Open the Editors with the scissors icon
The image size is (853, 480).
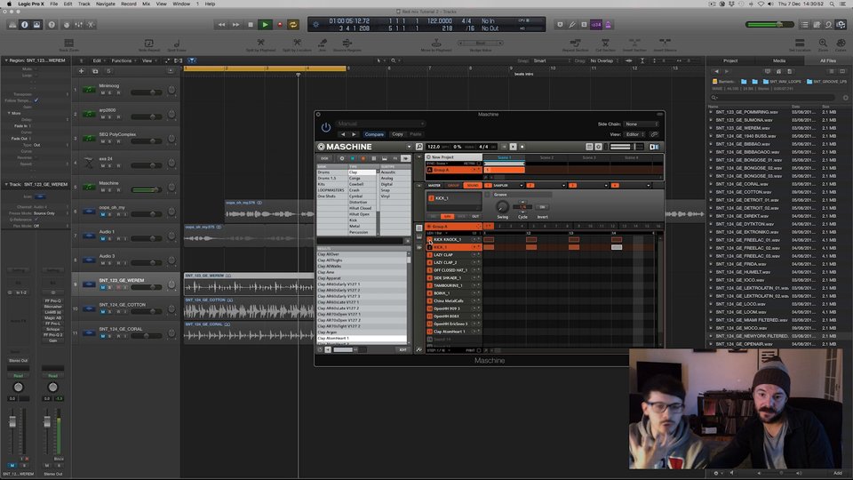tap(91, 25)
